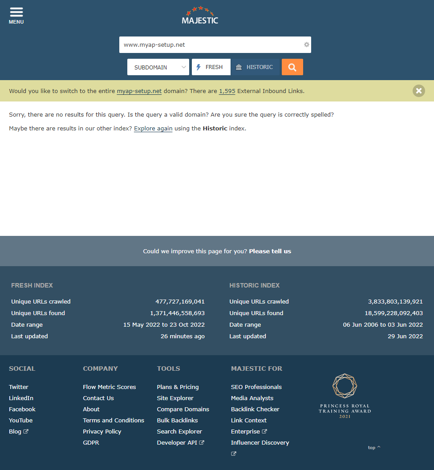Open the myap-setup.net domain link

click(139, 91)
